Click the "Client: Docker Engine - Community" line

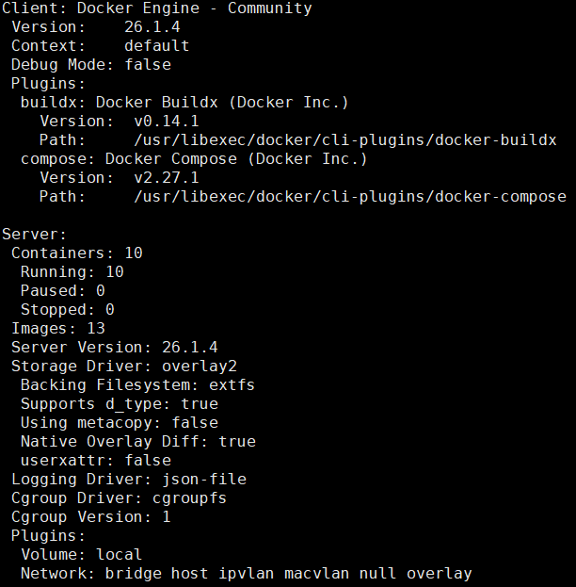coord(156,8)
